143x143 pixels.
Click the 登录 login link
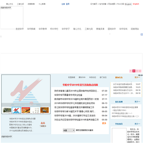tap(68, 4)
